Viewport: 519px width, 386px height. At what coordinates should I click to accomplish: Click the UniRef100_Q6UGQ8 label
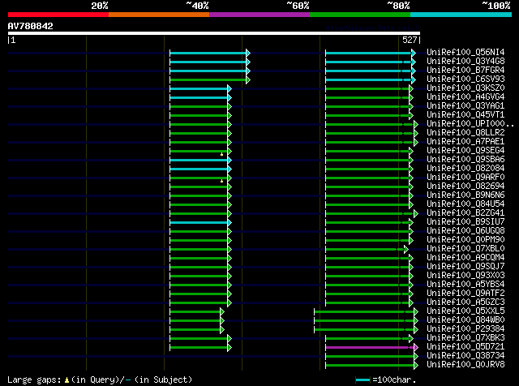[x=465, y=231]
